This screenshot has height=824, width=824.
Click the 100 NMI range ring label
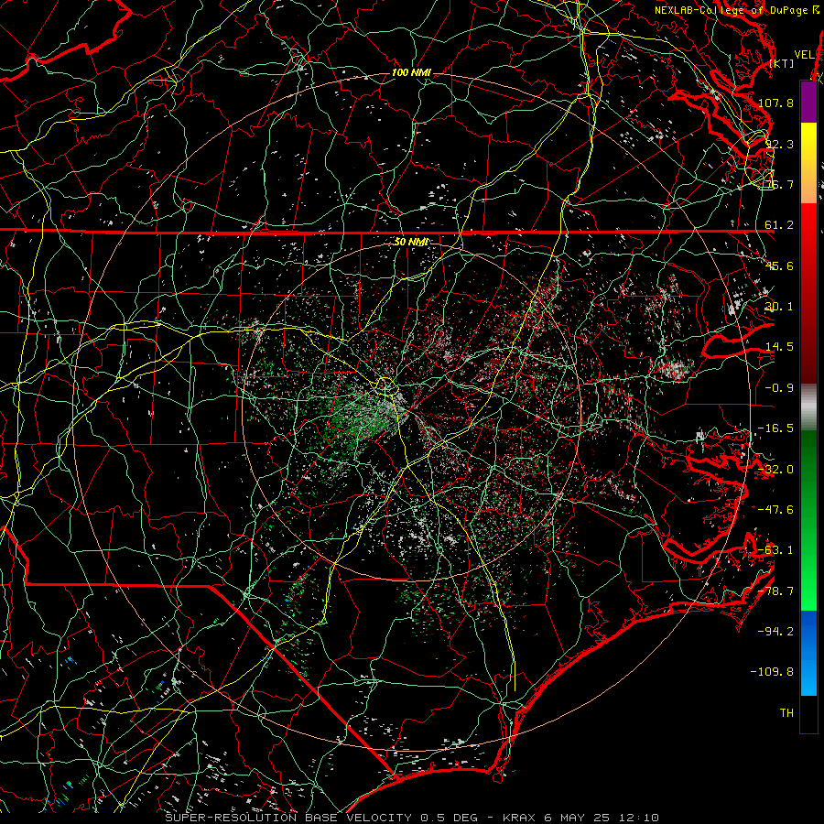(x=411, y=72)
